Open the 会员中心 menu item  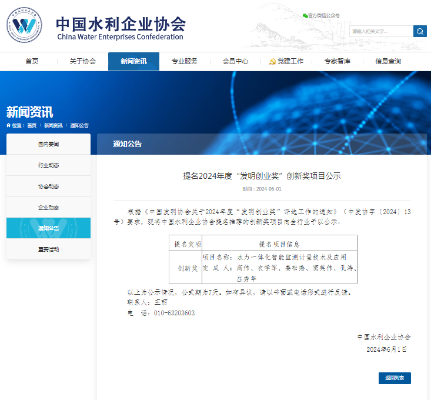235,61
